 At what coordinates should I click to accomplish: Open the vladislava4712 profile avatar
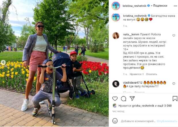pos(116,84)
